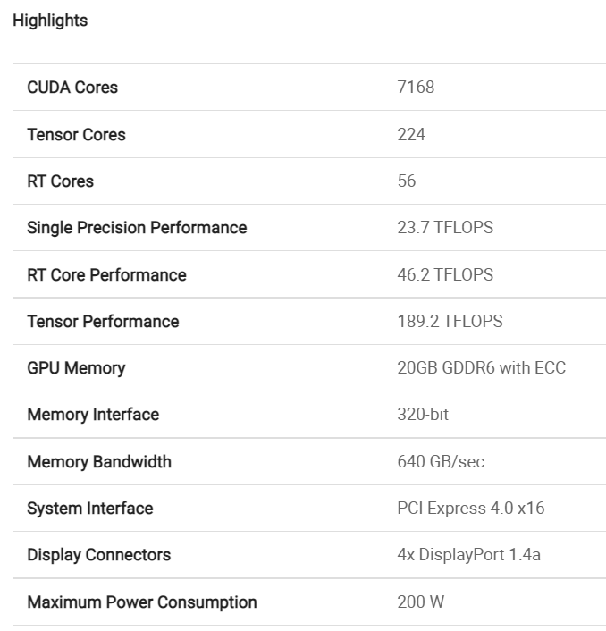Select the Maximum Power Consumption label
This screenshot has height=631, width=606.
pos(141,602)
